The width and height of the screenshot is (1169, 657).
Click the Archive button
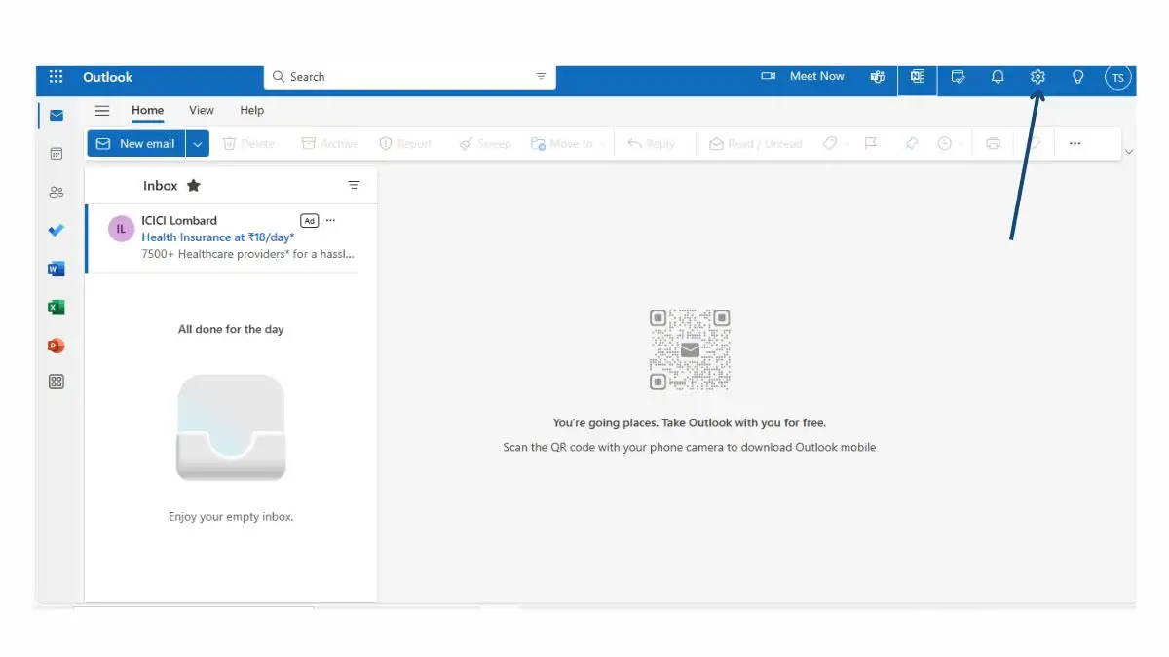[x=330, y=143]
